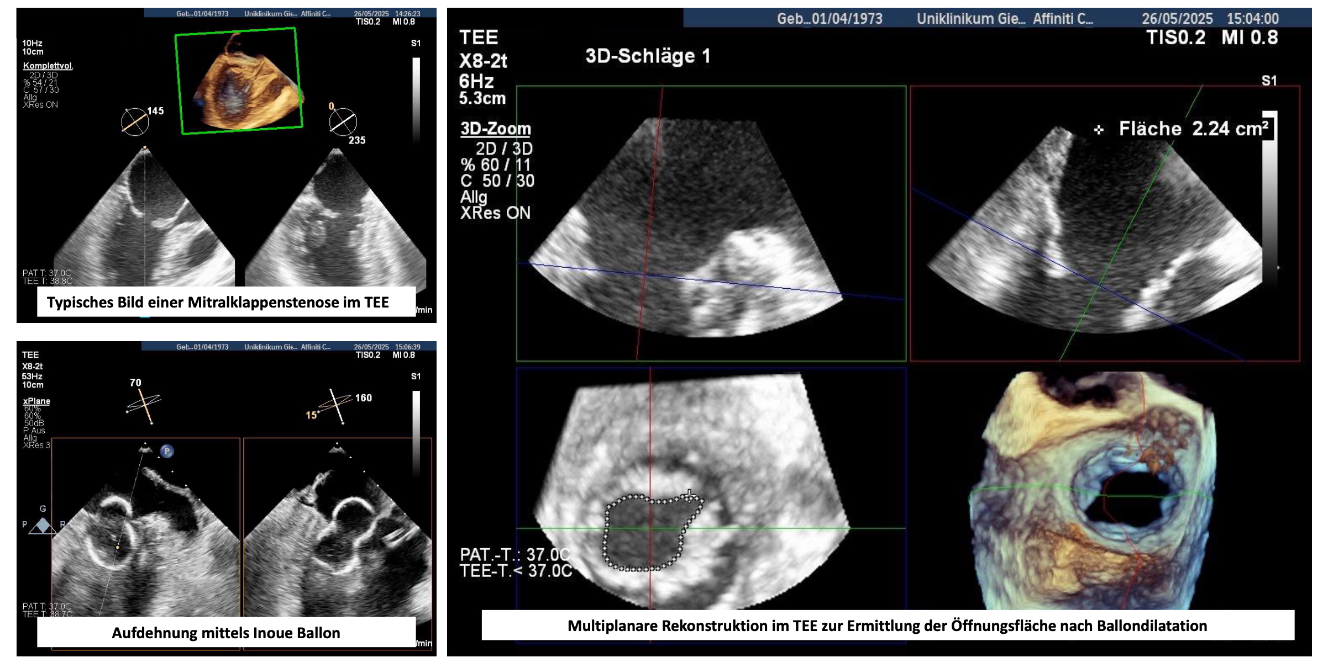Click the Komplettvol. mode label
This screenshot has height=668, width=1323.
tap(48, 66)
